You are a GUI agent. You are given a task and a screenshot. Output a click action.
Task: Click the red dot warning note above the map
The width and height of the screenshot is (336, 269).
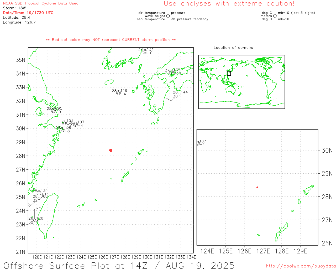(111, 40)
